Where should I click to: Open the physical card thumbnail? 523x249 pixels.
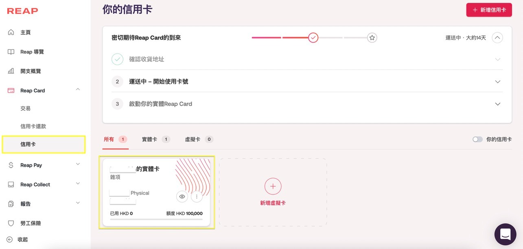(x=156, y=192)
